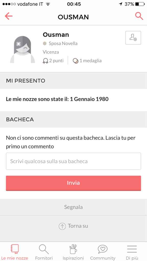Tap the medal icon beside '1 medaglia'
This screenshot has height=261, width=147.
click(76, 61)
